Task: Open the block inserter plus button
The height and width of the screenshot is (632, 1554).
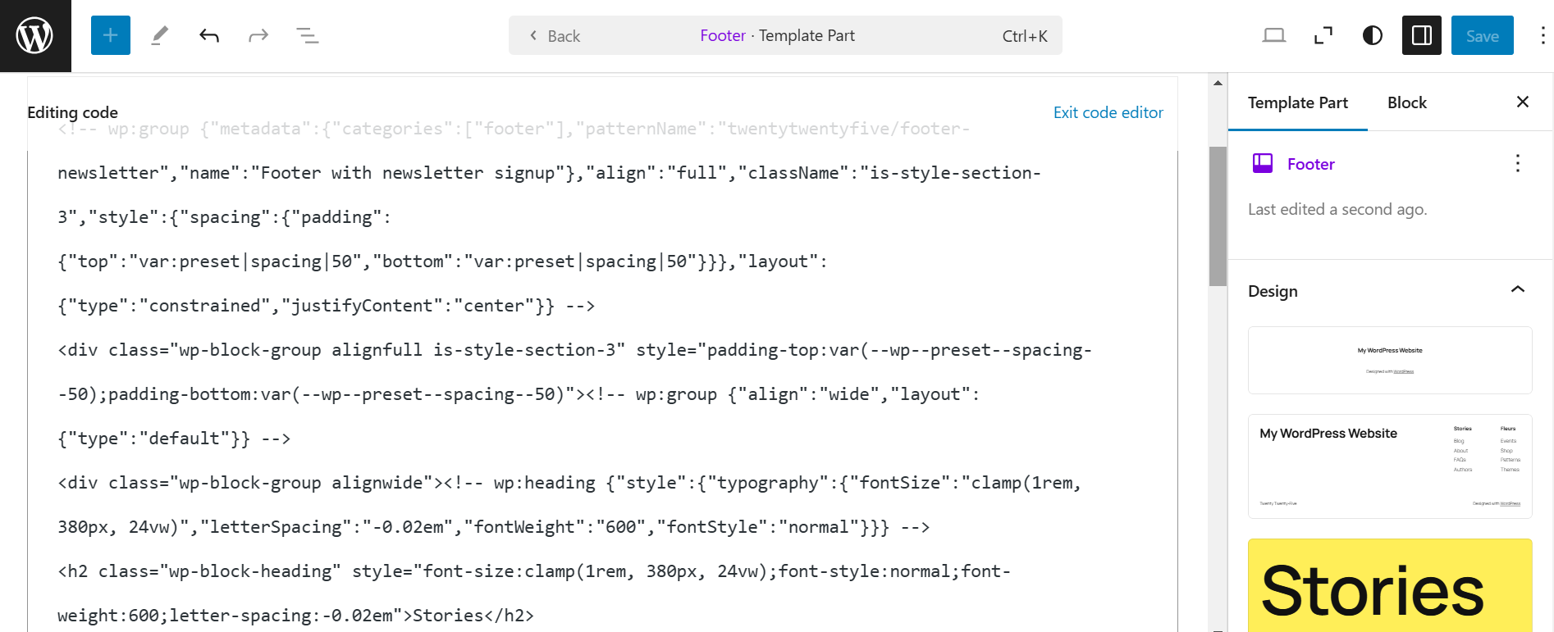Action: (x=111, y=35)
